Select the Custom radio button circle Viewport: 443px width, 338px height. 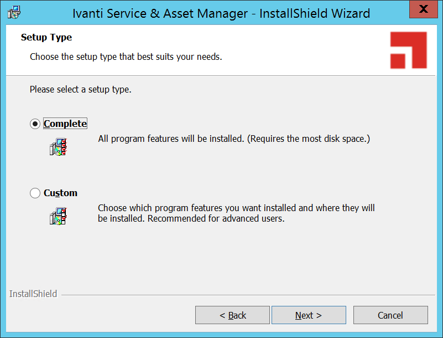click(35, 193)
